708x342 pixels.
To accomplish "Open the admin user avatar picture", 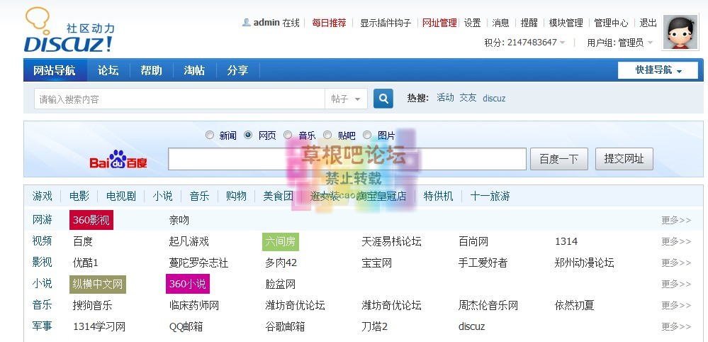I will [x=680, y=33].
